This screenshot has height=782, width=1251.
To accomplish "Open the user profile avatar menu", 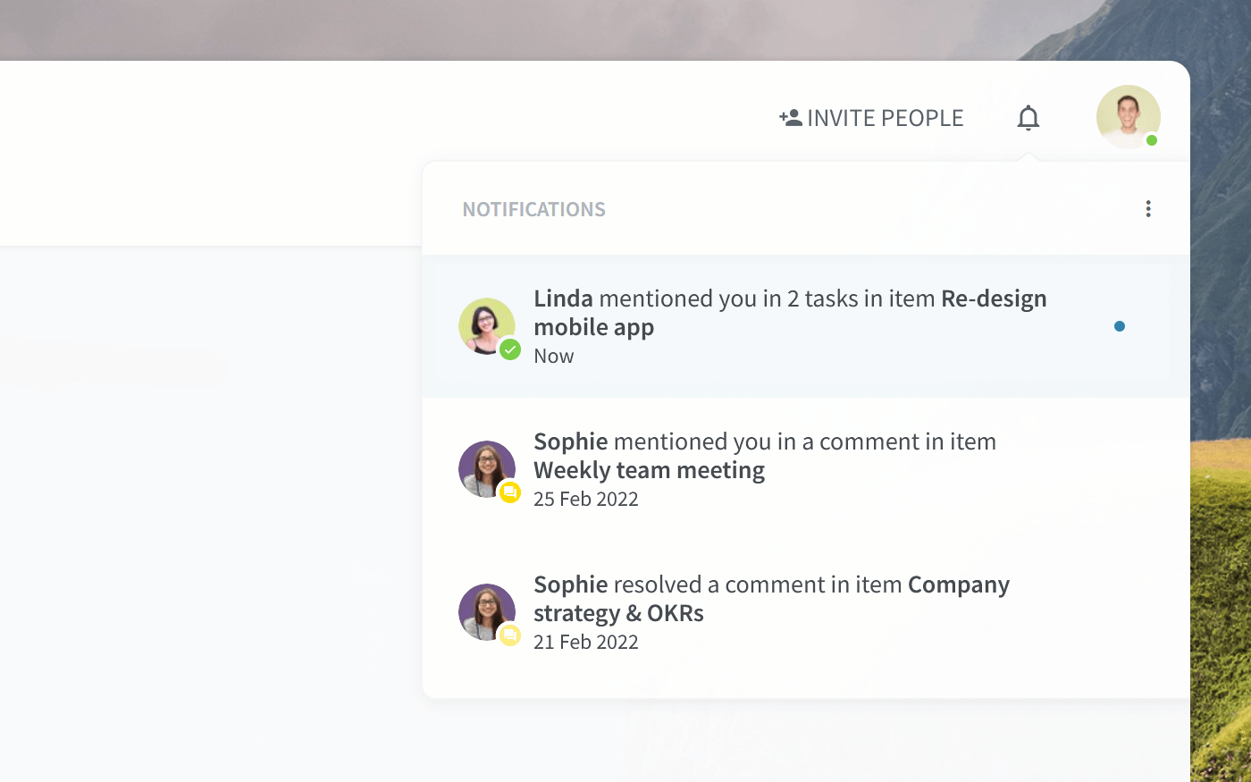I will click(1129, 117).
